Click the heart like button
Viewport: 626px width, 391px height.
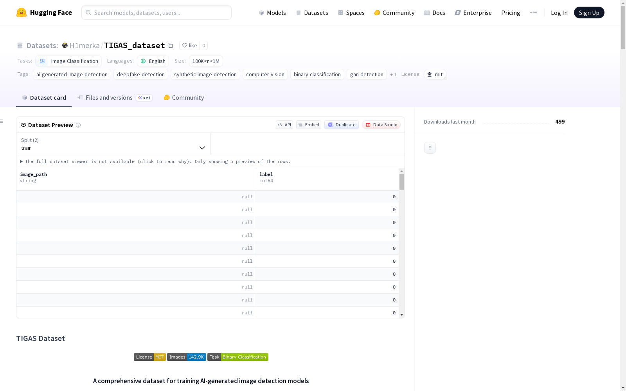pos(189,45)
